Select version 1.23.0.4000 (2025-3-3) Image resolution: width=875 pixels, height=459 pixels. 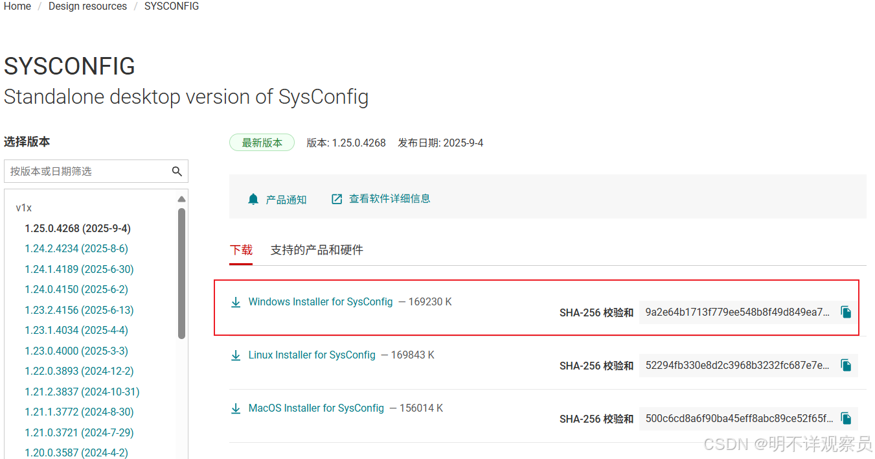(76, 351)
